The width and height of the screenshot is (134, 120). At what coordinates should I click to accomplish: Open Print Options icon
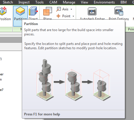119,11
